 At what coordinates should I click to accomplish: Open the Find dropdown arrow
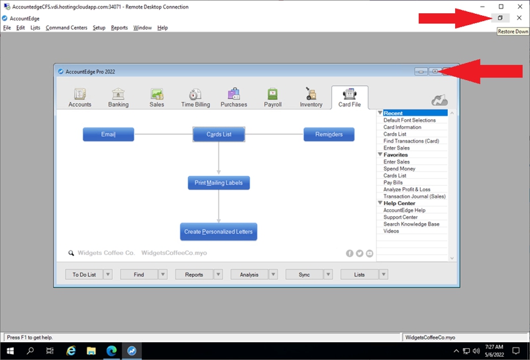pos(163,274)
